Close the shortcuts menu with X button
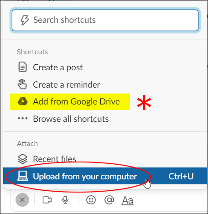This screenshot has width=208, height=214. pyautogui.click(x=22, y=200)
